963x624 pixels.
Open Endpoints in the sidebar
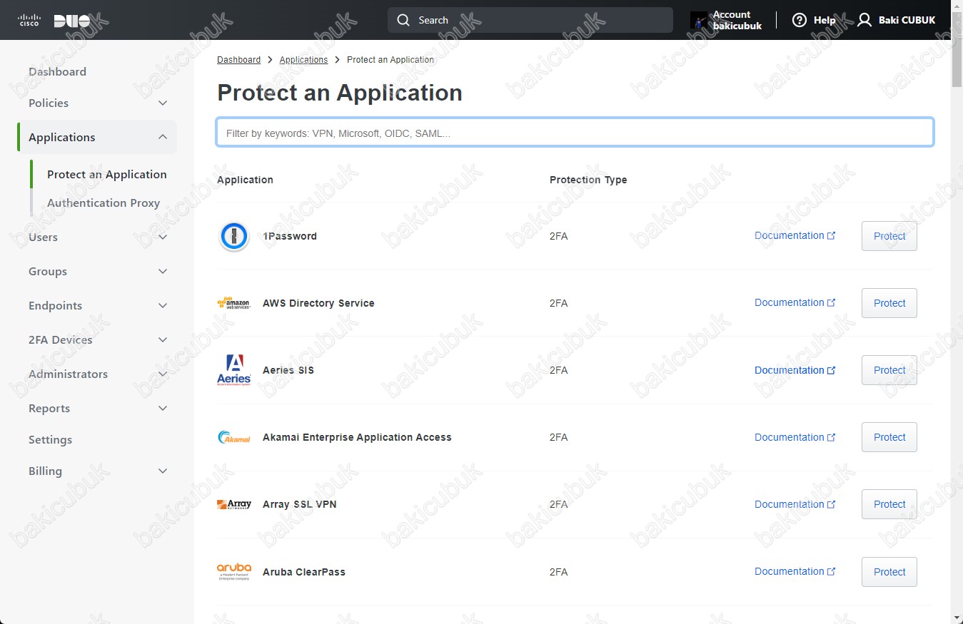[55, 306]
